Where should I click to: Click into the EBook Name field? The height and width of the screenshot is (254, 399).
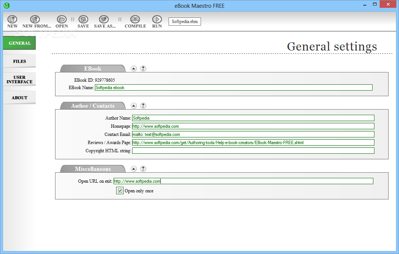coord(234,88)
